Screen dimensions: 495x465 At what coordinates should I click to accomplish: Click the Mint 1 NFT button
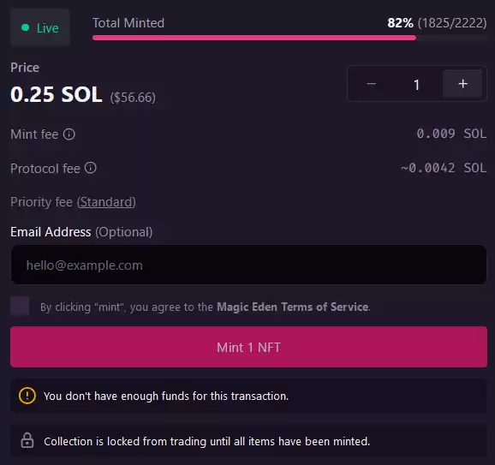[248, 347]
